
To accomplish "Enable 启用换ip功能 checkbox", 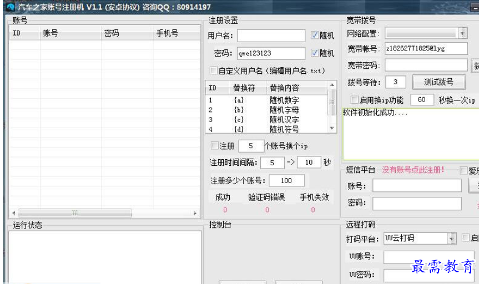I will 354,99.
